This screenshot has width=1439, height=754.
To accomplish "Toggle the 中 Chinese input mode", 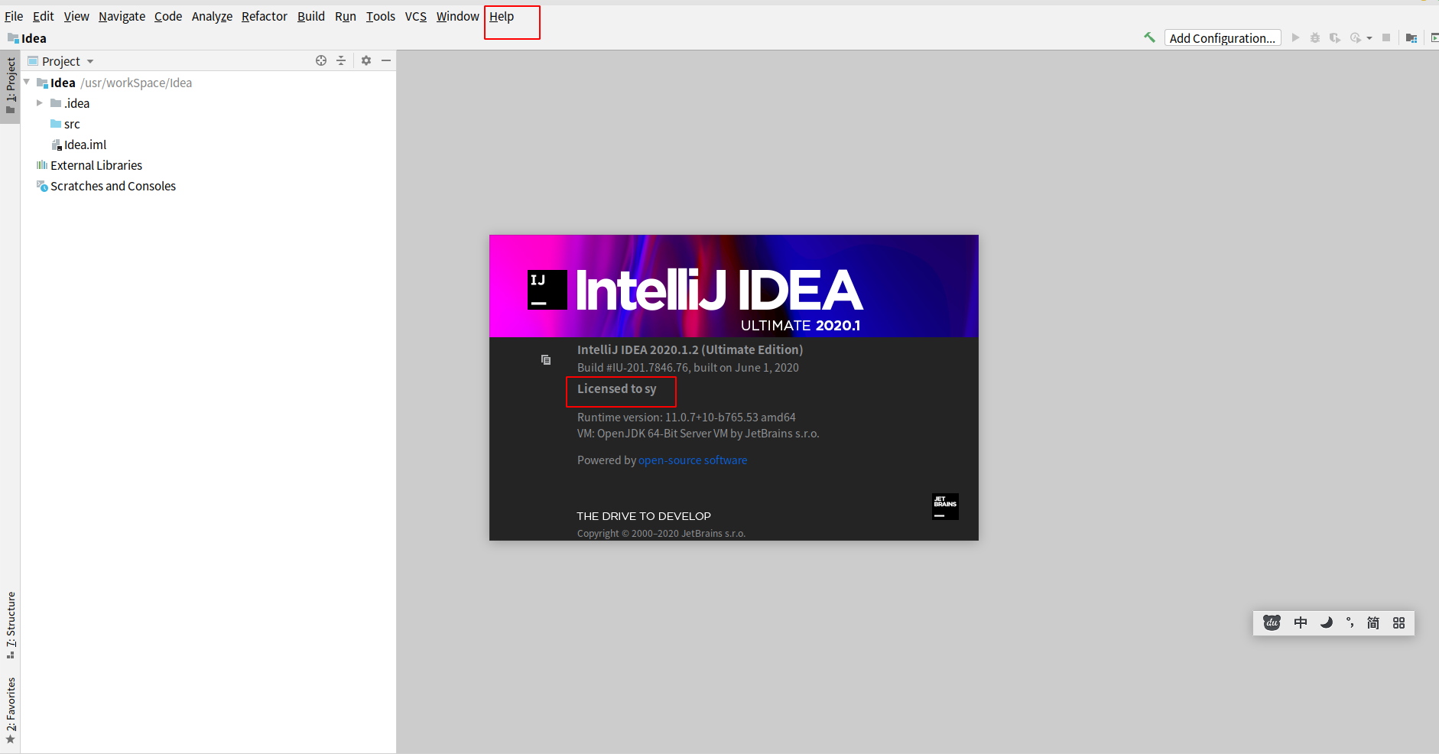I will tap(1301, 622).
